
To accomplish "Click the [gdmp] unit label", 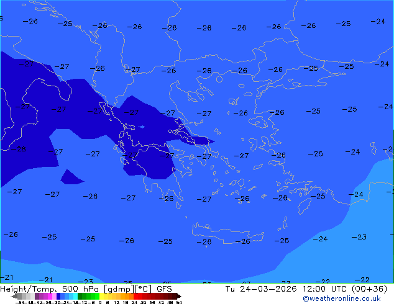I will tap(119, 289).
